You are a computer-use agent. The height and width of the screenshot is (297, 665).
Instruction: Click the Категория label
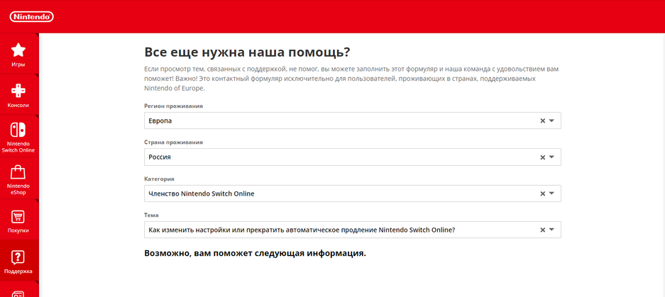[x=159, y=179]
